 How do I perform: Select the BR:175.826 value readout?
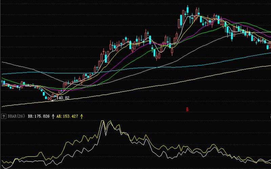coord(39,116)
